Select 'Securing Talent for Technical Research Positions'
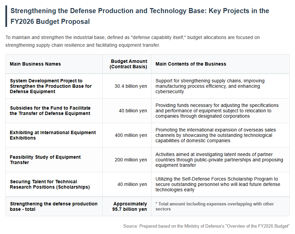This screenshot has width=295, height=234. 50,185
